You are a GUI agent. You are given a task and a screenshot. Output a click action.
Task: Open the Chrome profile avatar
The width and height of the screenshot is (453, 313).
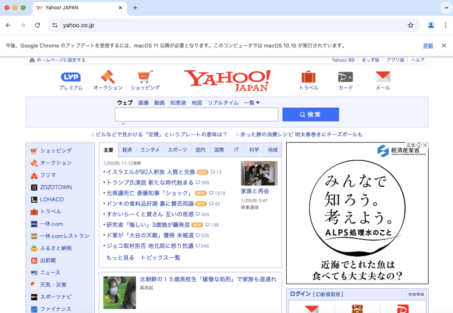431,25
